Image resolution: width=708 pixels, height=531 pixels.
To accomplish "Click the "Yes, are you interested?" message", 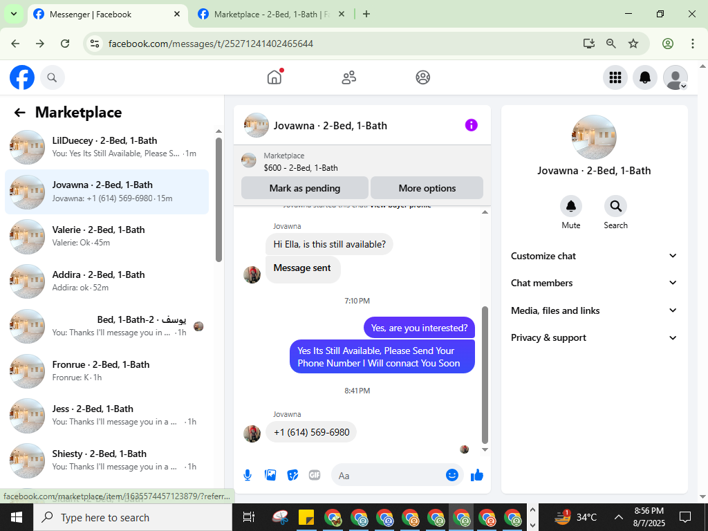I will pyautogui.click(x=419, y=328).
